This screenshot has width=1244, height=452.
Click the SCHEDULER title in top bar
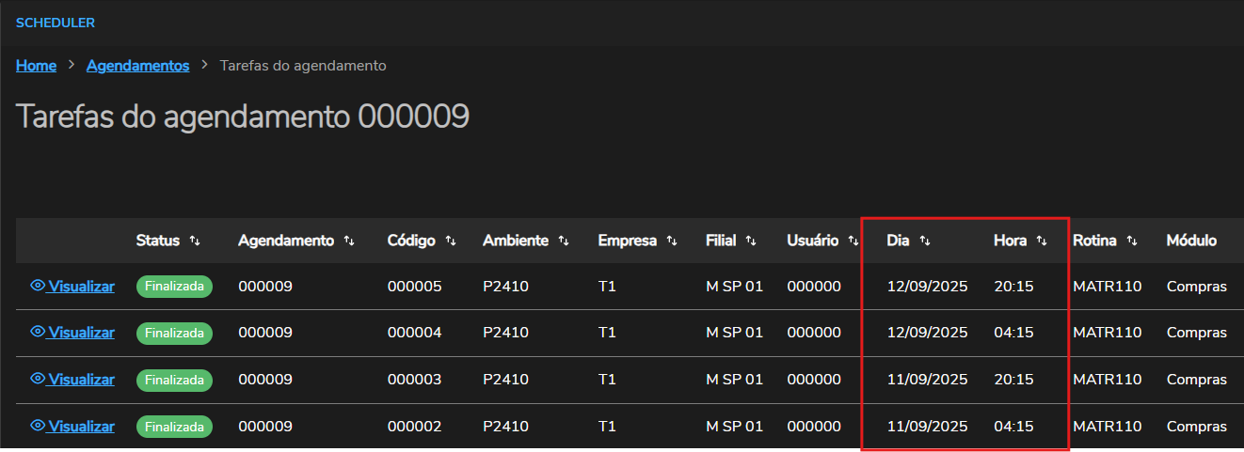tap(56, 23)
